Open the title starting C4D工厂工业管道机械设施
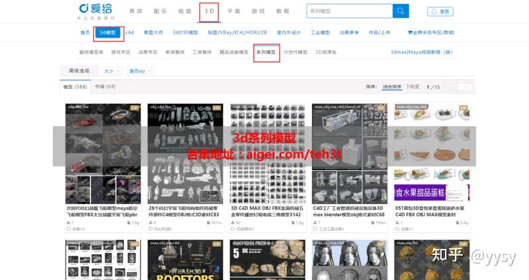This screenshot has width=529, height=280. pos(348,211)
